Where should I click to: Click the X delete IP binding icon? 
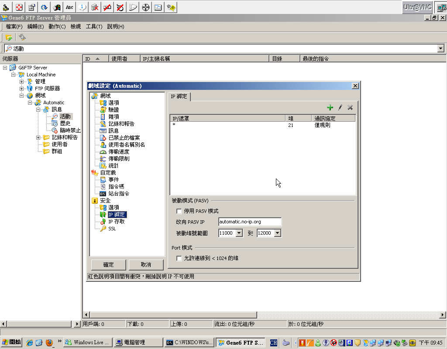click(x=350, y=107)
